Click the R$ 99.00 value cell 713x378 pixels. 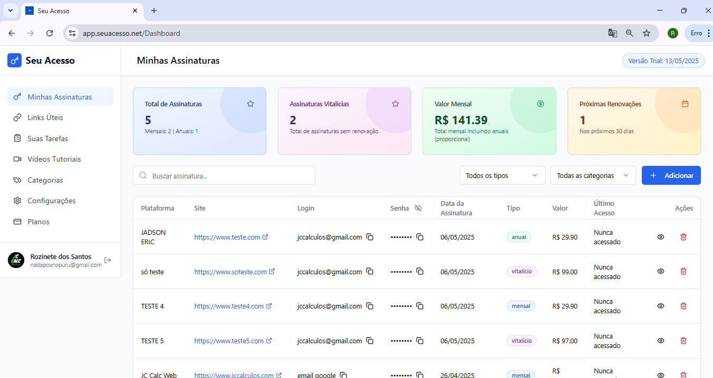565,272
